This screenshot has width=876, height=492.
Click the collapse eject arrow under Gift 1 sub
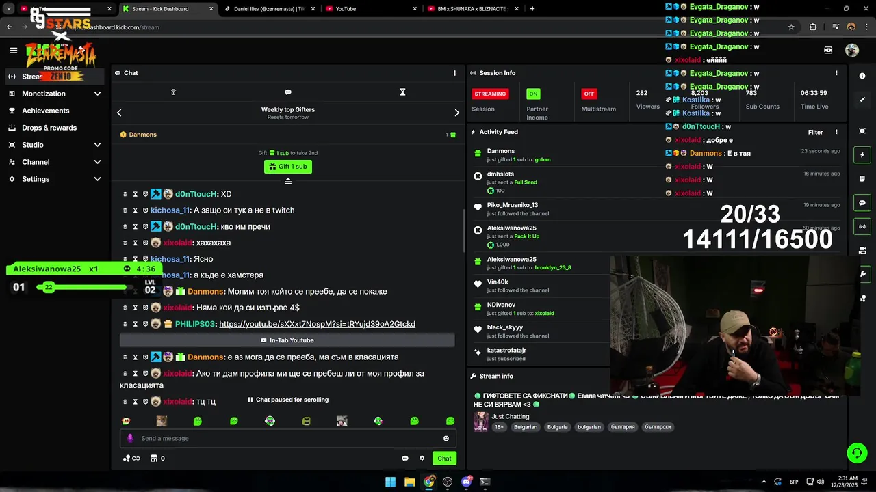pos(288,181)
